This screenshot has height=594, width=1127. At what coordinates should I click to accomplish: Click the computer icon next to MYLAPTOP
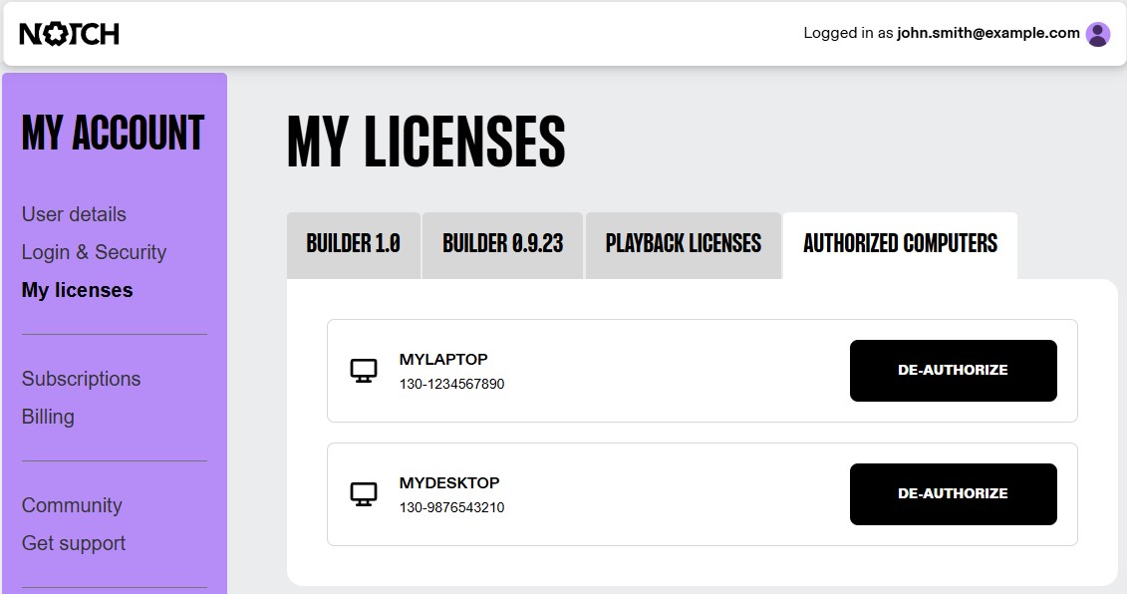coord(365,370)
